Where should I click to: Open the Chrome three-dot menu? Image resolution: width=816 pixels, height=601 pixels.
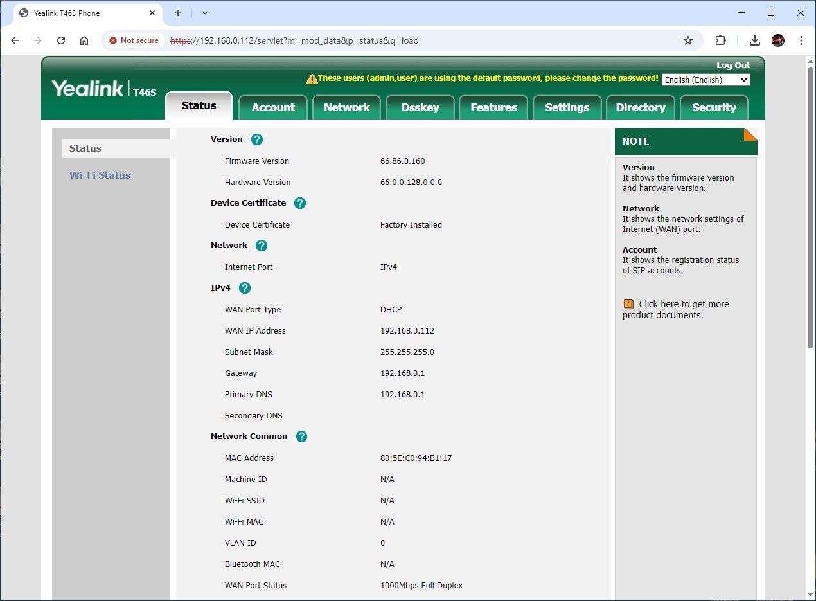pos(801,40)
